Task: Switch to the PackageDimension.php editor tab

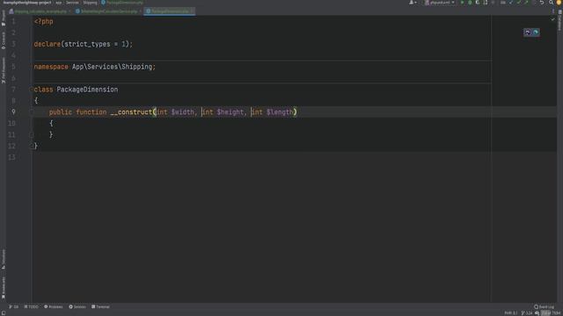Action: pyautogui.click(x=169, y=11)
